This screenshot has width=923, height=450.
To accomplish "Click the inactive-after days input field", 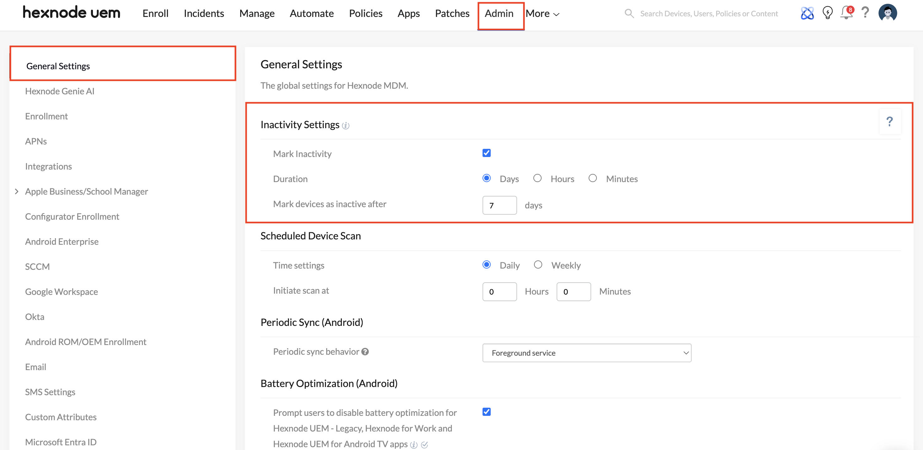I will click(x=499, y=205).
